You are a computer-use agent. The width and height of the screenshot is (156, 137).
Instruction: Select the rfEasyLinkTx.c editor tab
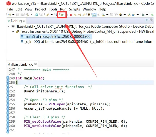coord(22,64)
